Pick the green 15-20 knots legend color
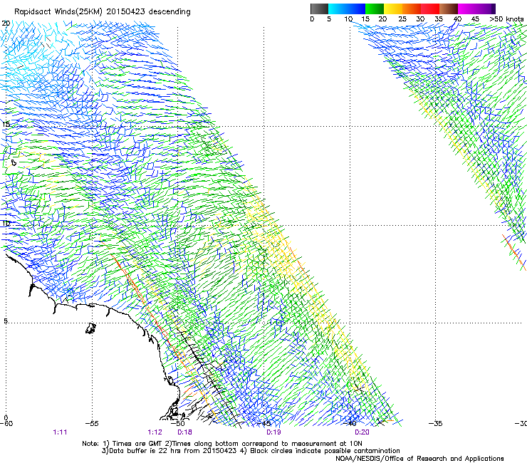Image resolution: width=527 pixels, height=463 pixels. [x=375, y=9]
